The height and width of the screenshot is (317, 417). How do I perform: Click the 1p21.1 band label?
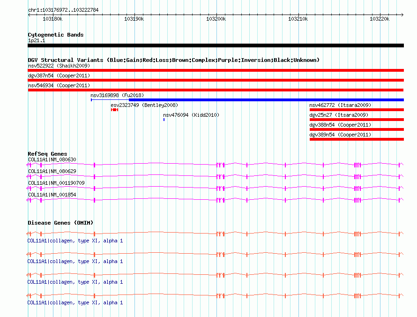pos(37,41)
